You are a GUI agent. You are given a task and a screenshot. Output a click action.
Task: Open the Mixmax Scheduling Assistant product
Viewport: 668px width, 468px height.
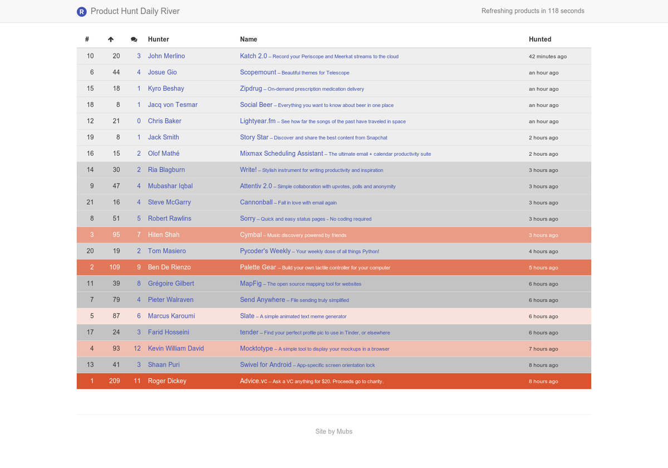click(282, 153)
